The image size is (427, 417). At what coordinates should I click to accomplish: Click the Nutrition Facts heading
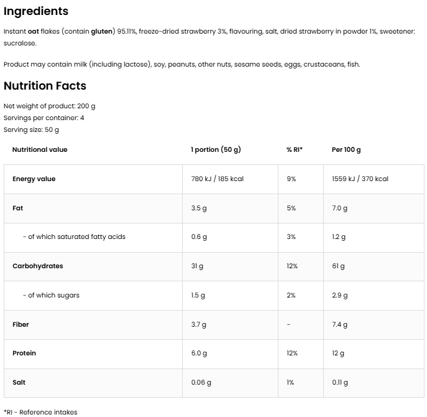(45, 86)
